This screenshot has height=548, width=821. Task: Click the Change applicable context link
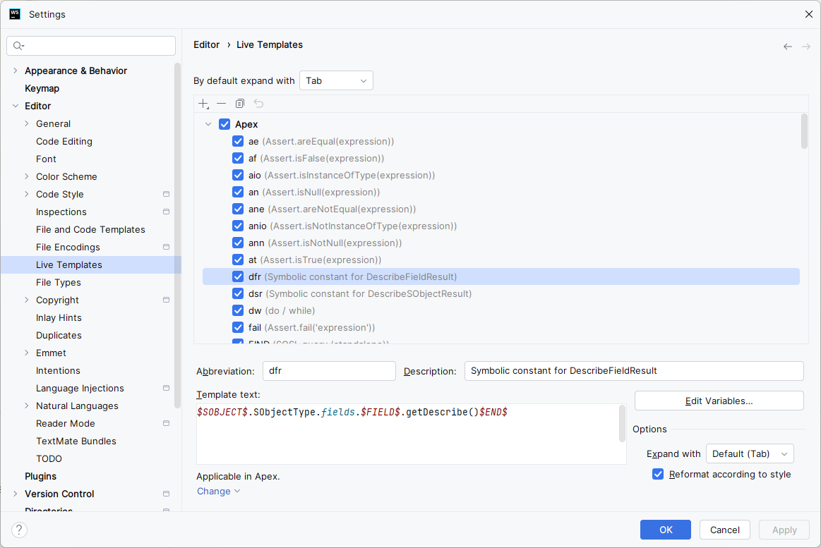click(x=218, y=491)
